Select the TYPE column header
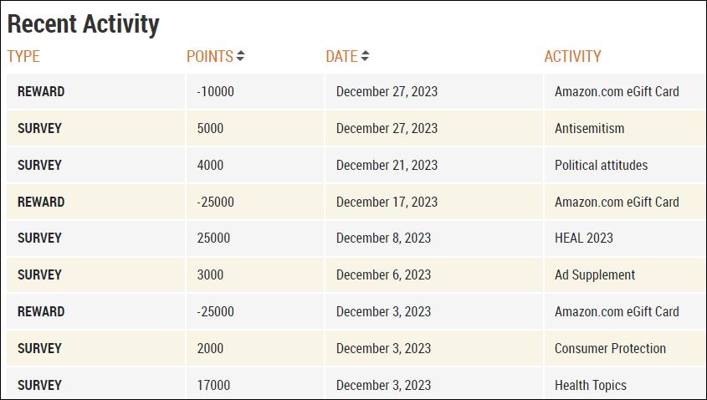 point(24,57)
